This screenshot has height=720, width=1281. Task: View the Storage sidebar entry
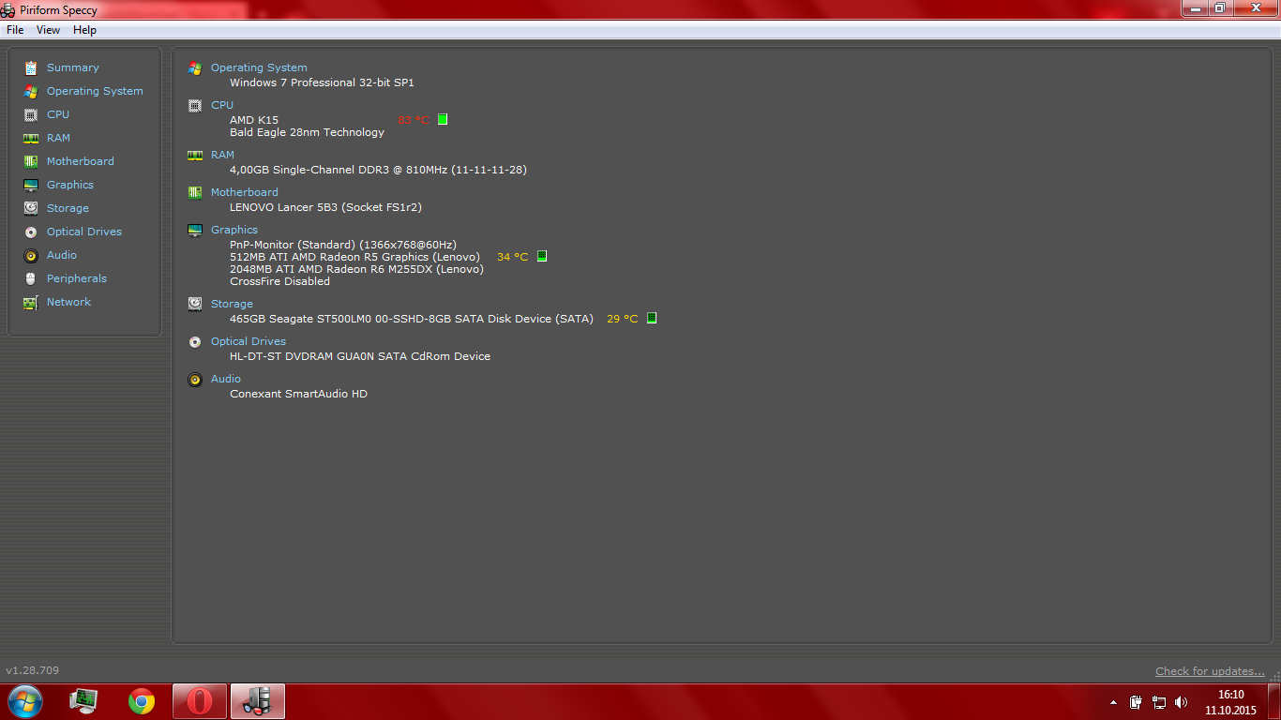click(68, 208)
